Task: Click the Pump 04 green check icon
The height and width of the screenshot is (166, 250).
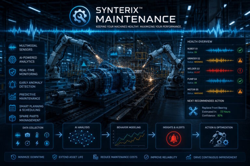Action: [x=240, y=81]
